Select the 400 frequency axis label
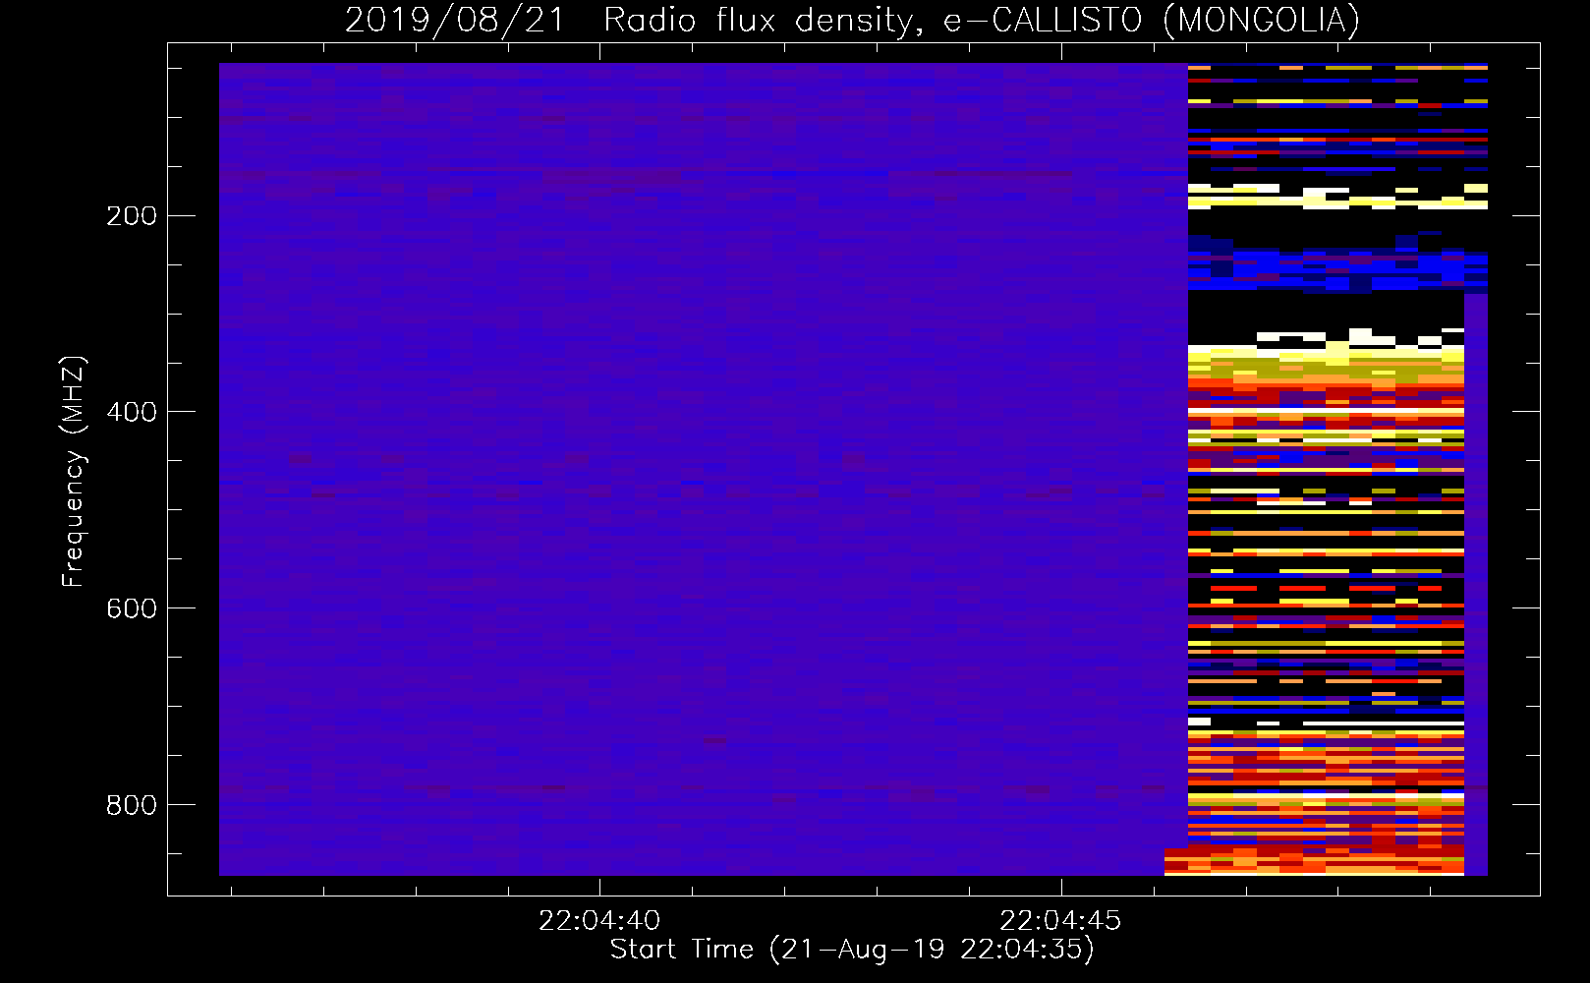Viewport: 1590px width, 983px height. 132,413
